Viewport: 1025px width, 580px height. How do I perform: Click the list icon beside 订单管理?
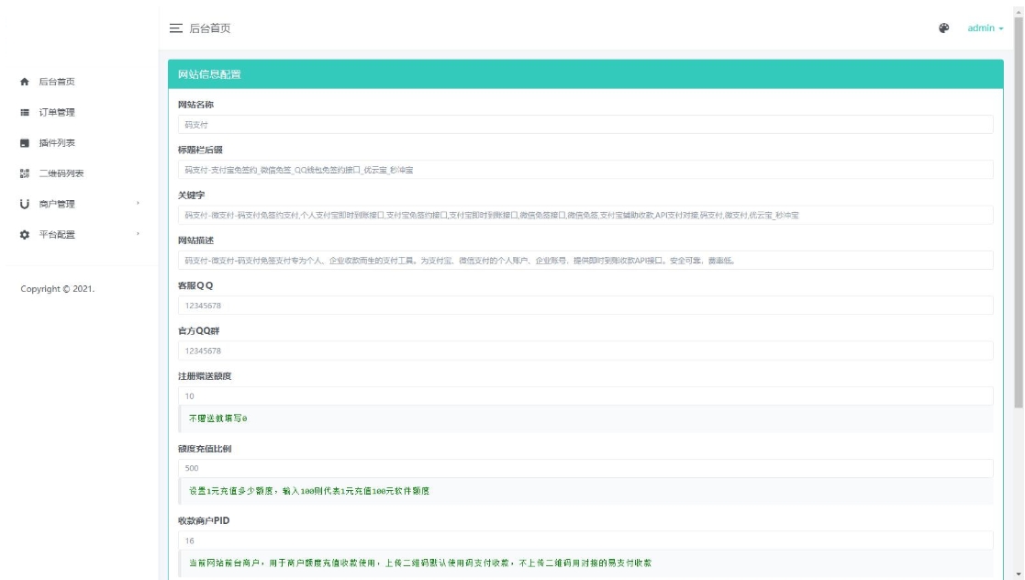click(x=25, y=113)
